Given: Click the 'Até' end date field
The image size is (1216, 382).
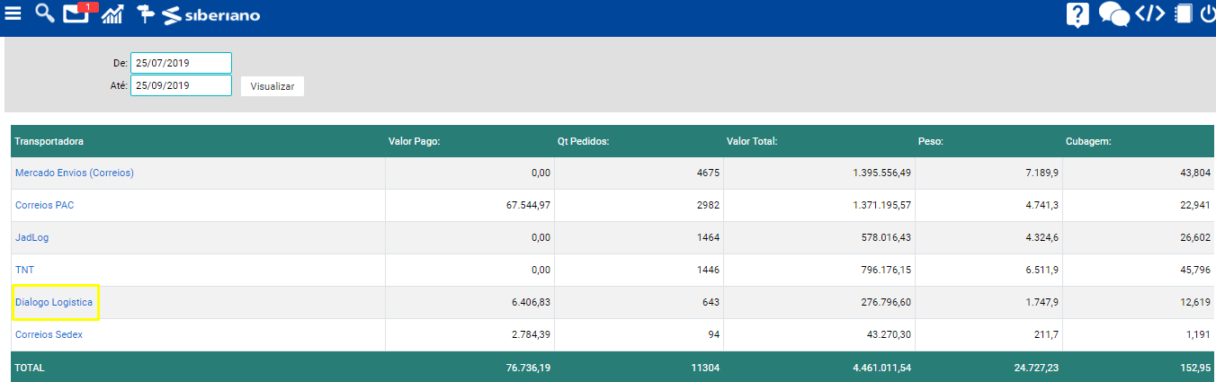Looking at the screenshot, I should [x=181, y=85].
